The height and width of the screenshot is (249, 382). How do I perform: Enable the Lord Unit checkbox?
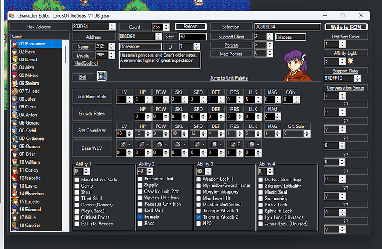[140, 210]
